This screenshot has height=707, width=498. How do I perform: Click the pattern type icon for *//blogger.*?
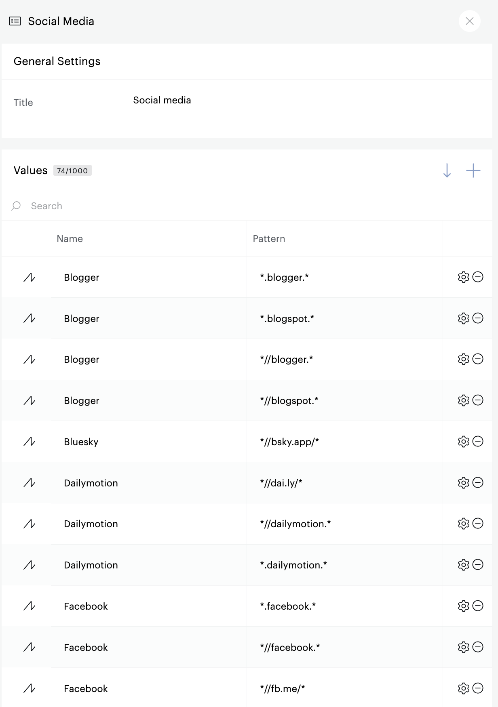pos(29,360)
